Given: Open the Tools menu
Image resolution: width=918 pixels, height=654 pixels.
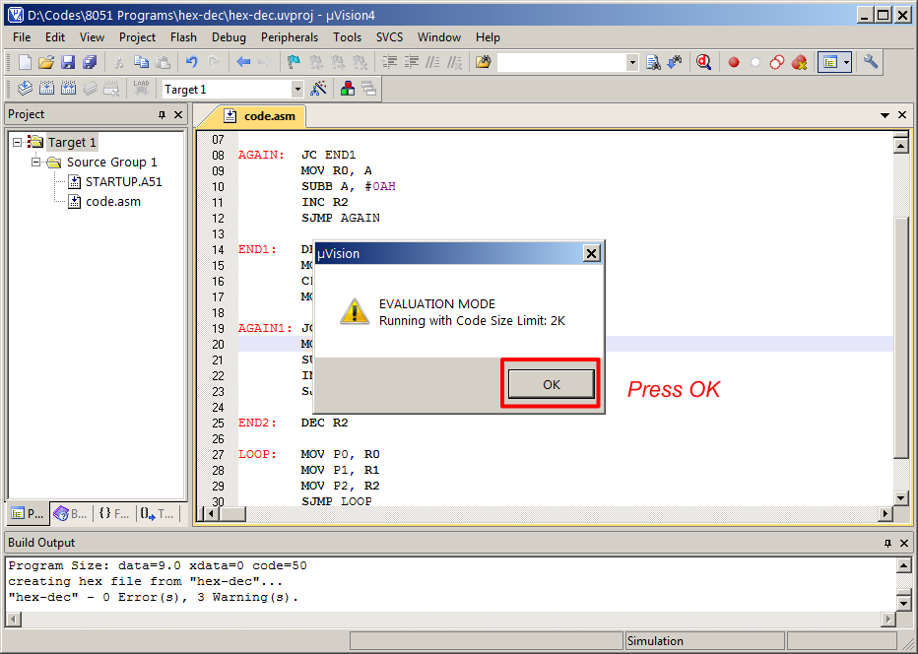Looking at the screenshot, I should [347, 37].
